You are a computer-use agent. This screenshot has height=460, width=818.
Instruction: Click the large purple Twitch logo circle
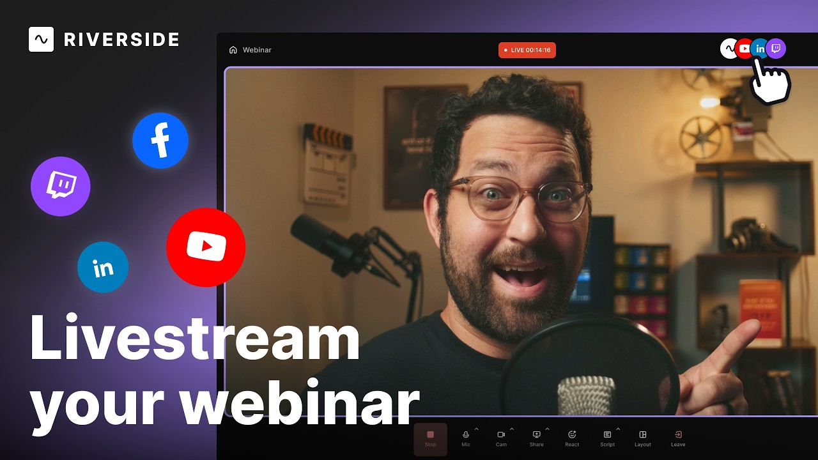(x=61, y=187)
